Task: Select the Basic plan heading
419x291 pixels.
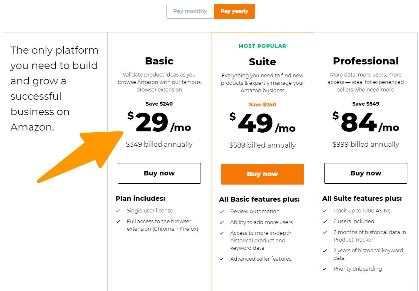Action: 159,61
